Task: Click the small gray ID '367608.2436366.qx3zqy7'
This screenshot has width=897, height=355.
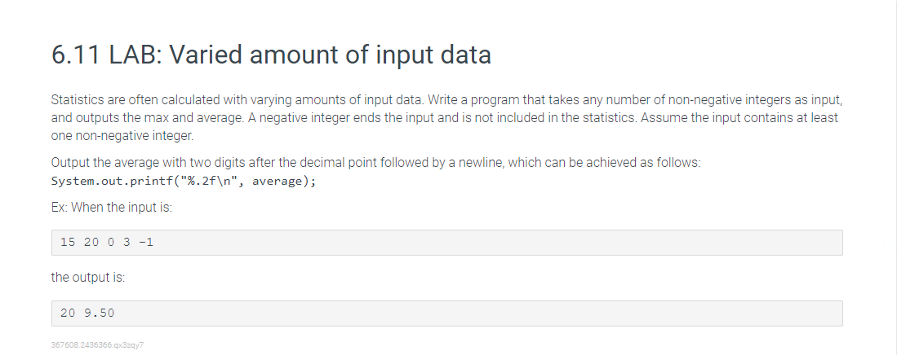Action: [97, 344]
